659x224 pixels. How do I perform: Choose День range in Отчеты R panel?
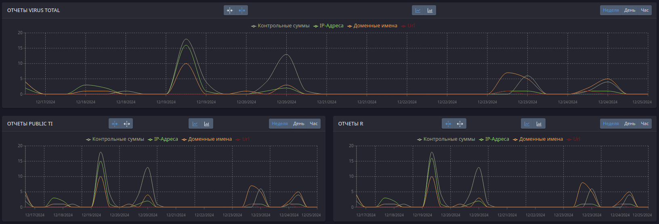pyautogui.click(x=630, y=124)
